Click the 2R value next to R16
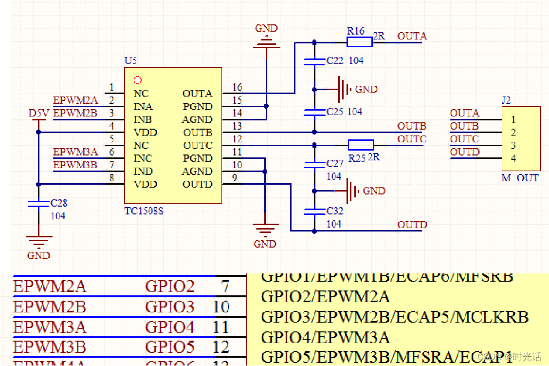The height and width of the screenshot is (366, 549). [379, 36]
